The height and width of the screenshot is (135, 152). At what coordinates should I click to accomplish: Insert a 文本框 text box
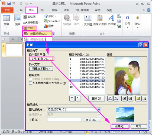click(88, 20)
